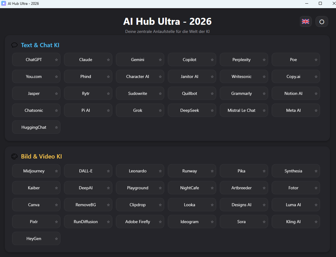This screenshot has width=336, height=257.
Task: Open Ideogram
Action: [192, 222]
